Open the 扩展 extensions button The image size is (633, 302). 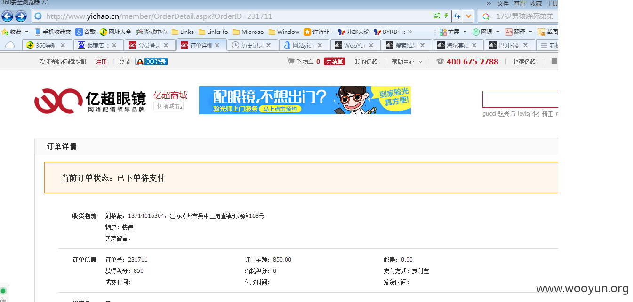point(449,32)
